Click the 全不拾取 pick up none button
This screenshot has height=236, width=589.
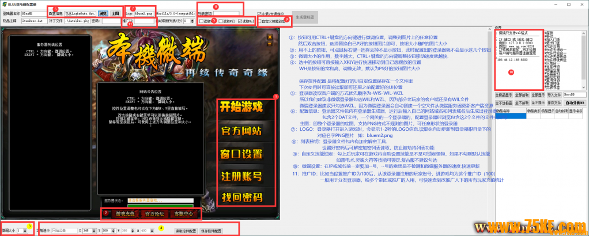pos(522,102)
